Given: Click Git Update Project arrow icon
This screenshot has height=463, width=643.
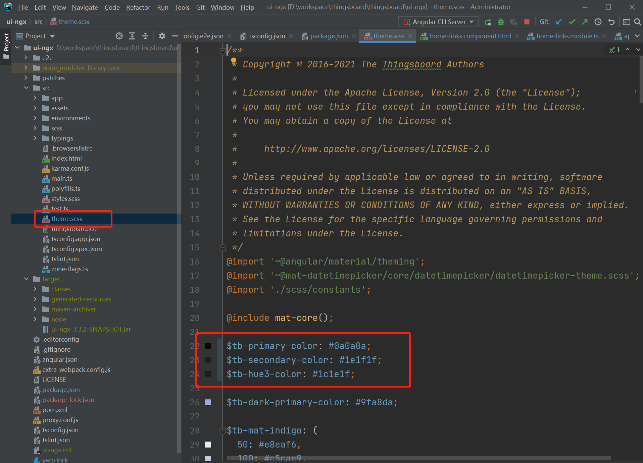Looking at the screenshot, I should (559, 22).
